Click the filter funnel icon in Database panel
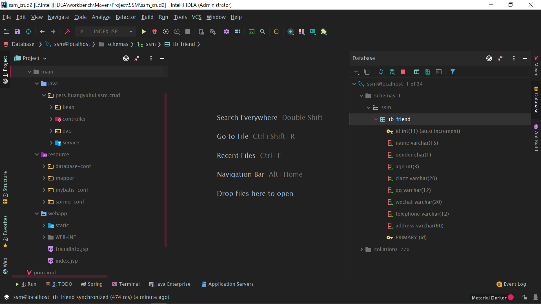Viewport: 541px width, 304px height. (x=453, y=72)
